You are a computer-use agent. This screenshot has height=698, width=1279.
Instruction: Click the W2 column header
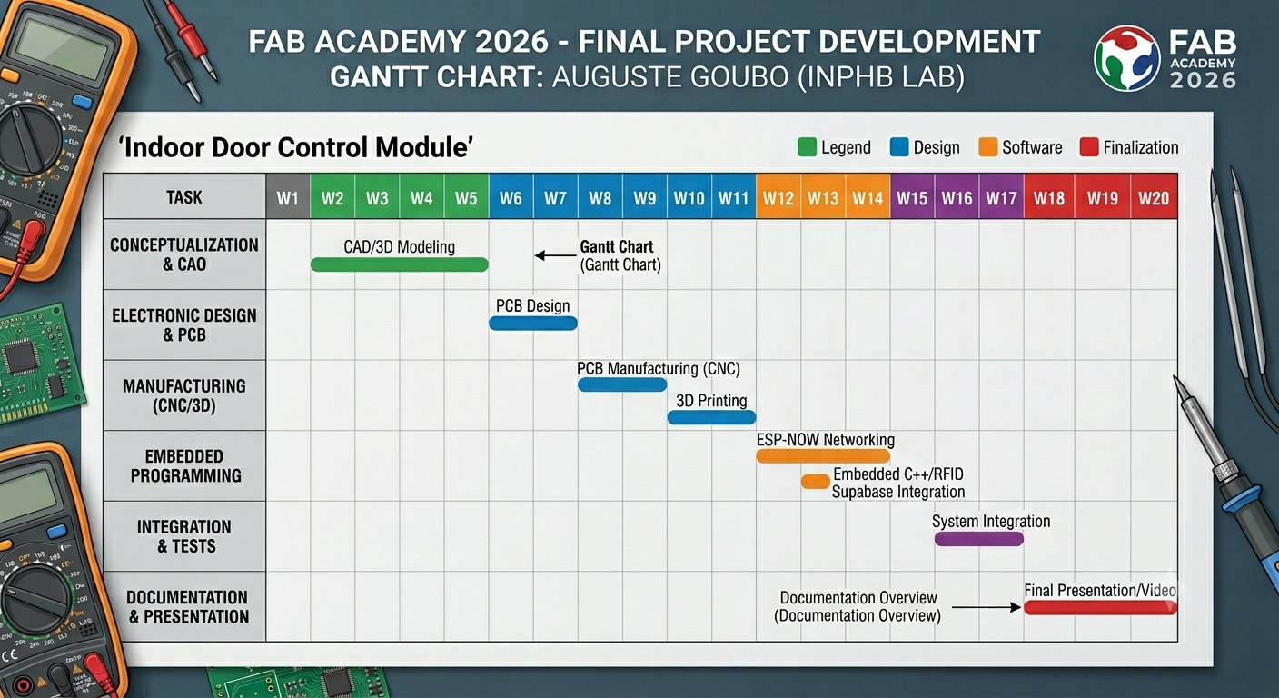[x=332, y=197]
